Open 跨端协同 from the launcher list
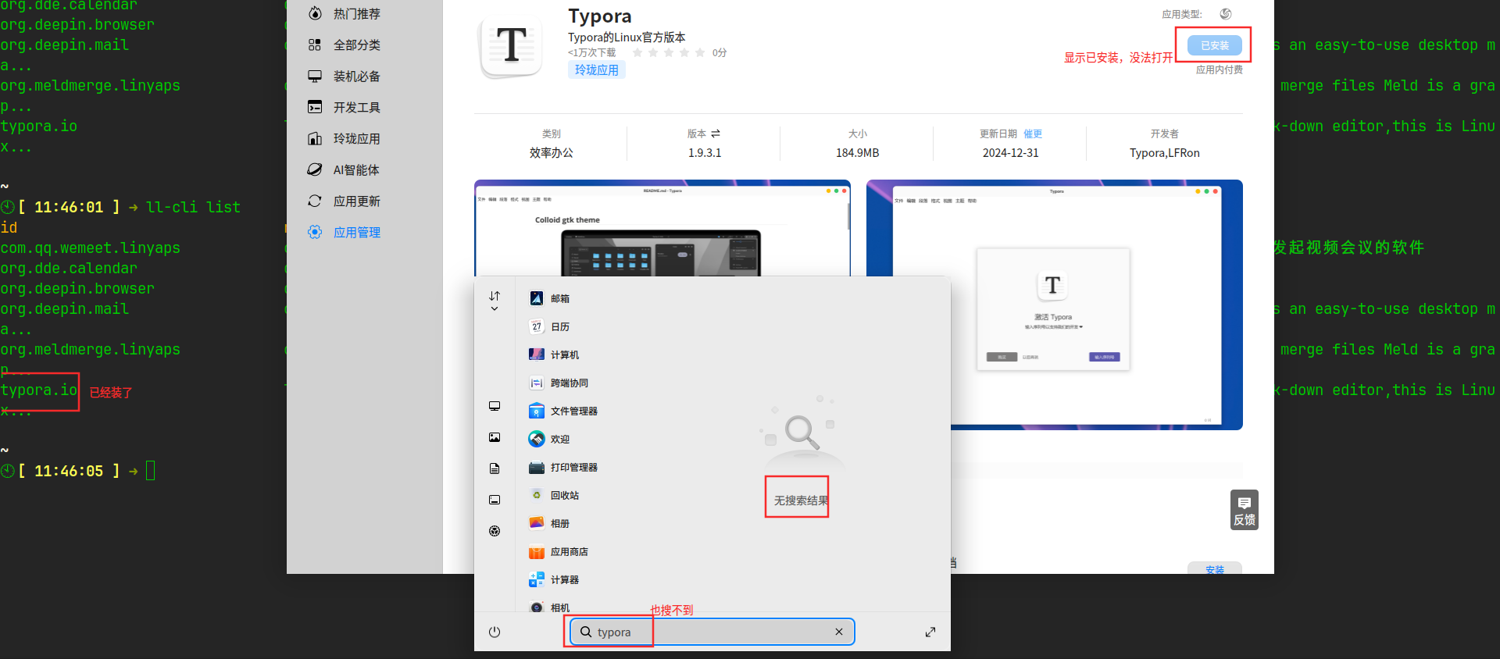 click(x=559, y=383)
